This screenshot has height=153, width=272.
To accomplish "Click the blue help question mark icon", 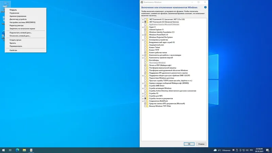I will (x=205, y=7).
